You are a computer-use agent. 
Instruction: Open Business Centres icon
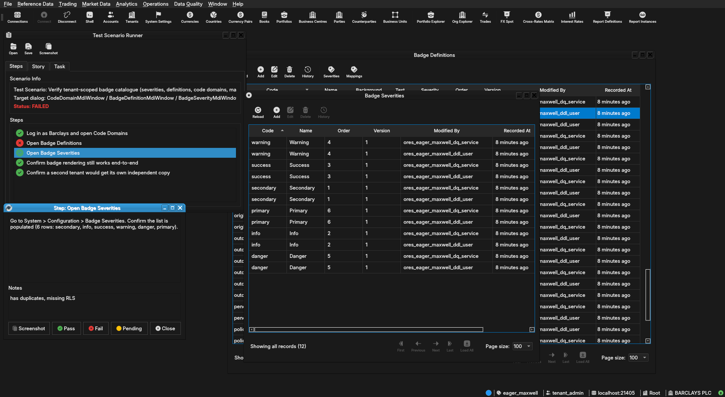coord(313,17)
